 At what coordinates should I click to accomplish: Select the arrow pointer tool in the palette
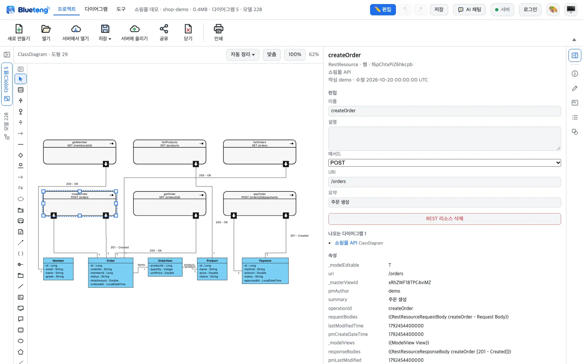click(21, 79)
